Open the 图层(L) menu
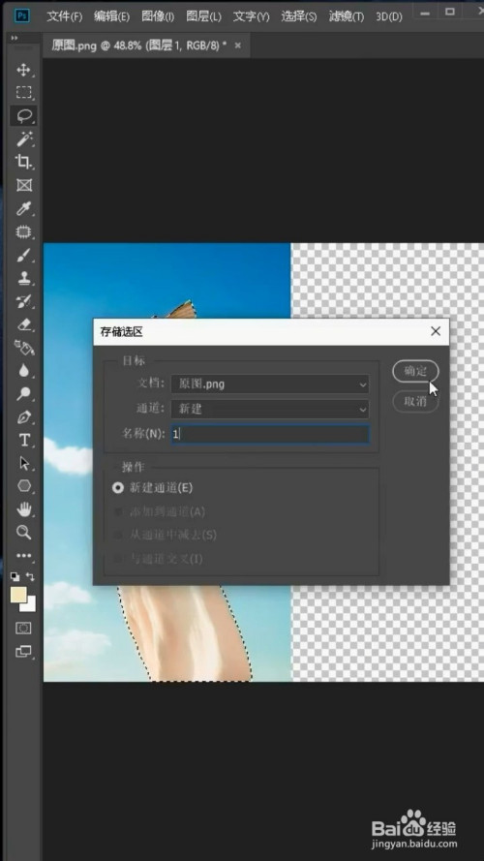The height and width of the screenshot is (861, 484). point(203,16)
